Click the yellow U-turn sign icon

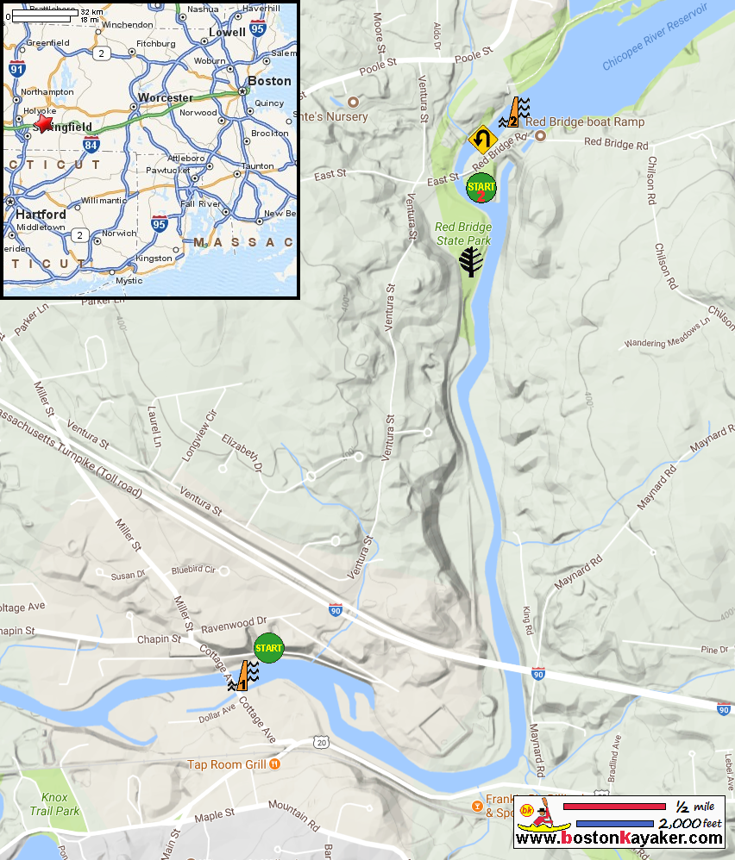482,140
